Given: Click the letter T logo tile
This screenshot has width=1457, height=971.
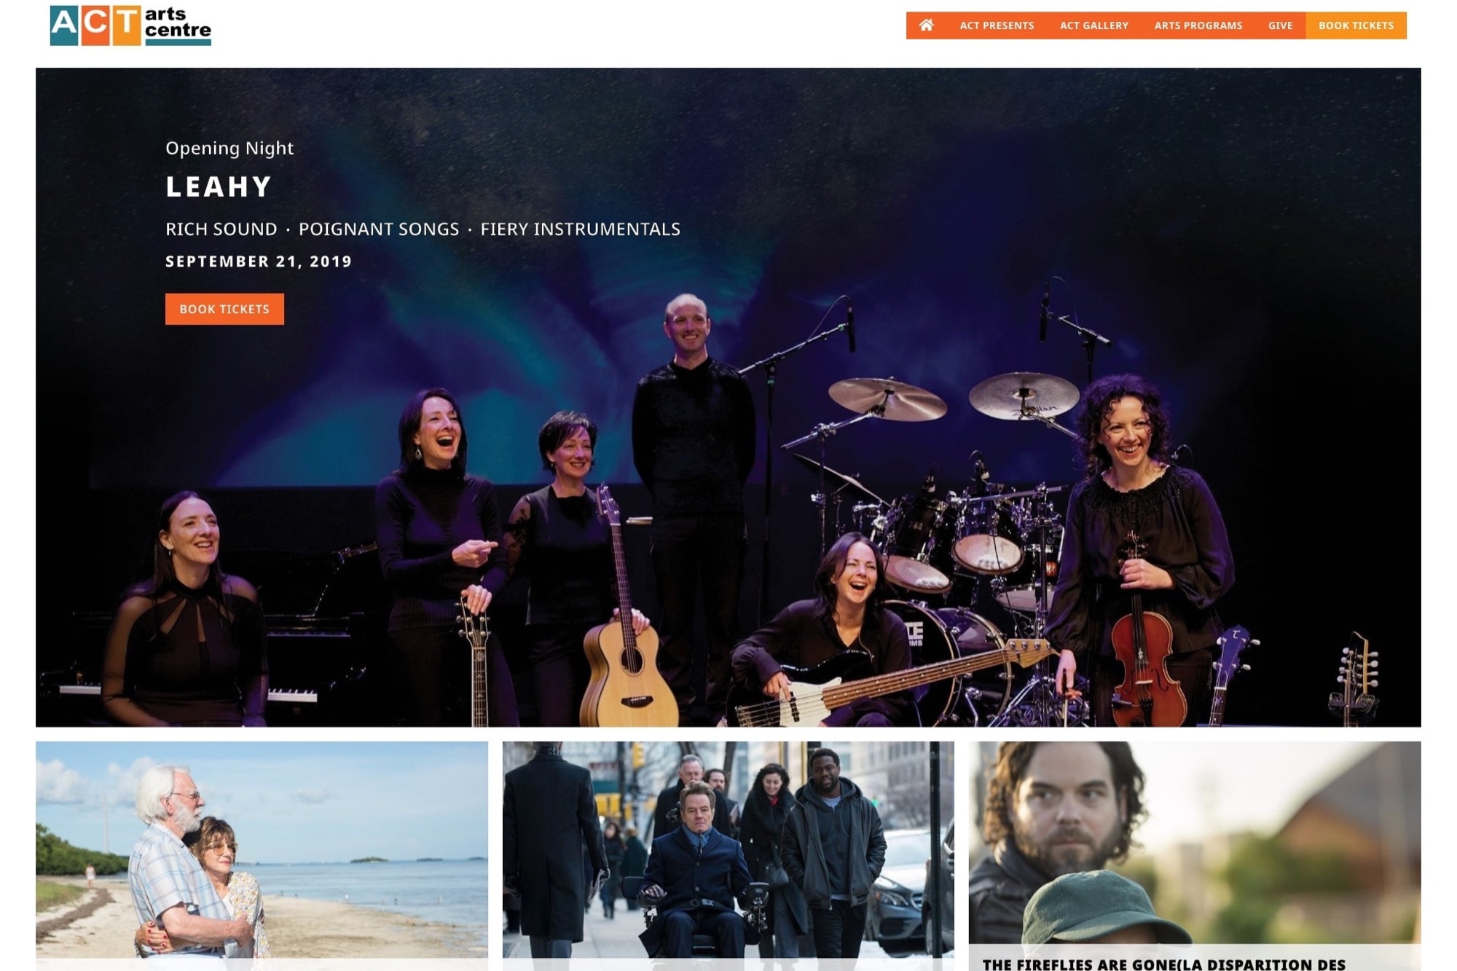Looking at the screenshot, I should [x=127, y=25].
